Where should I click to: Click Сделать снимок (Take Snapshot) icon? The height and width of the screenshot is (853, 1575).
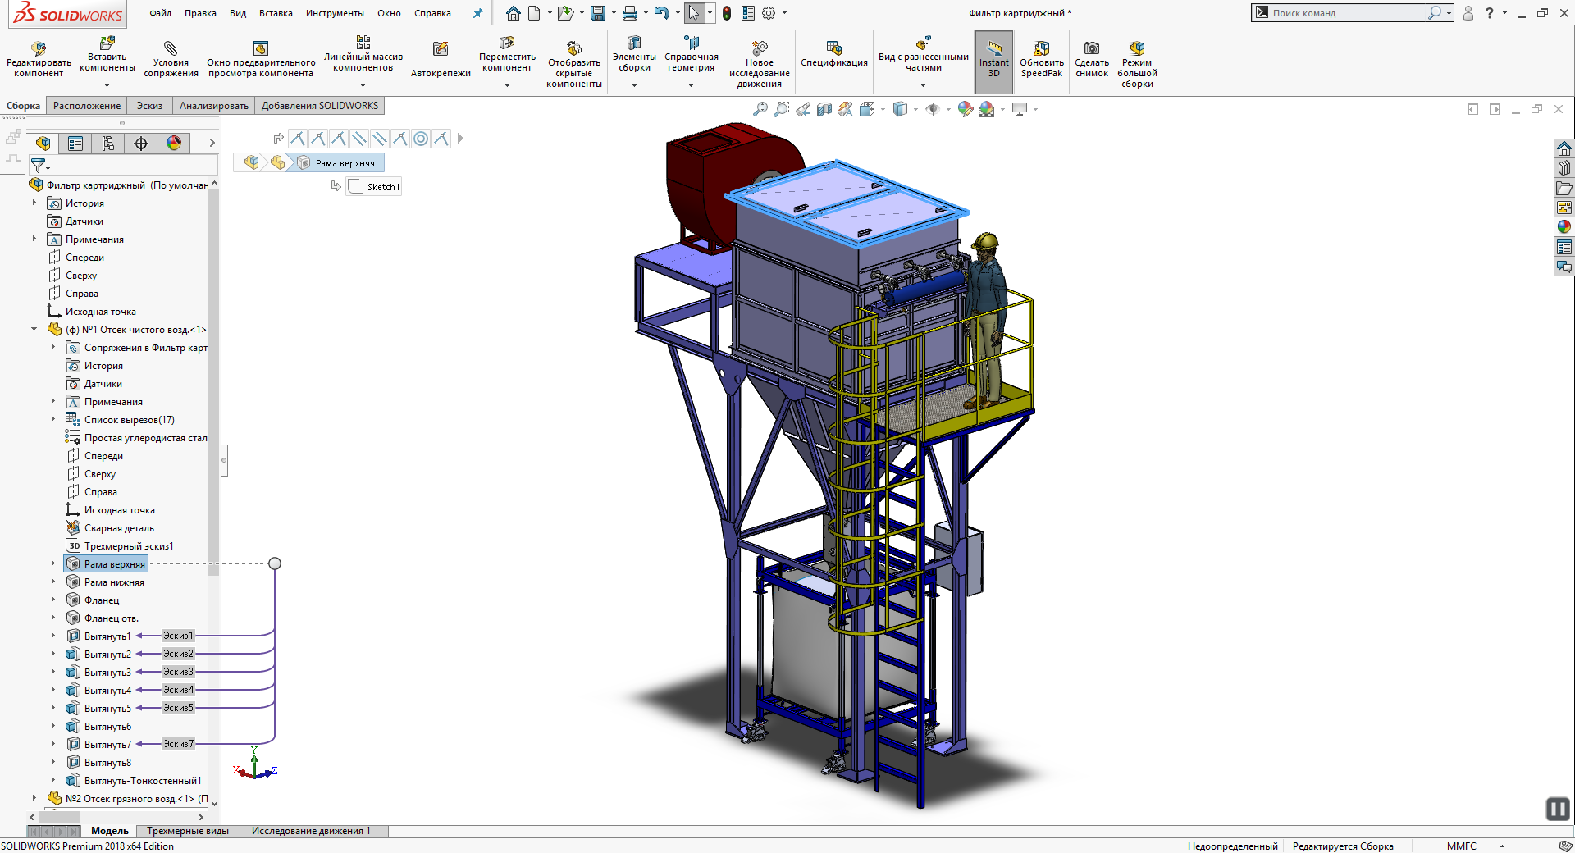coord(1091,60)
